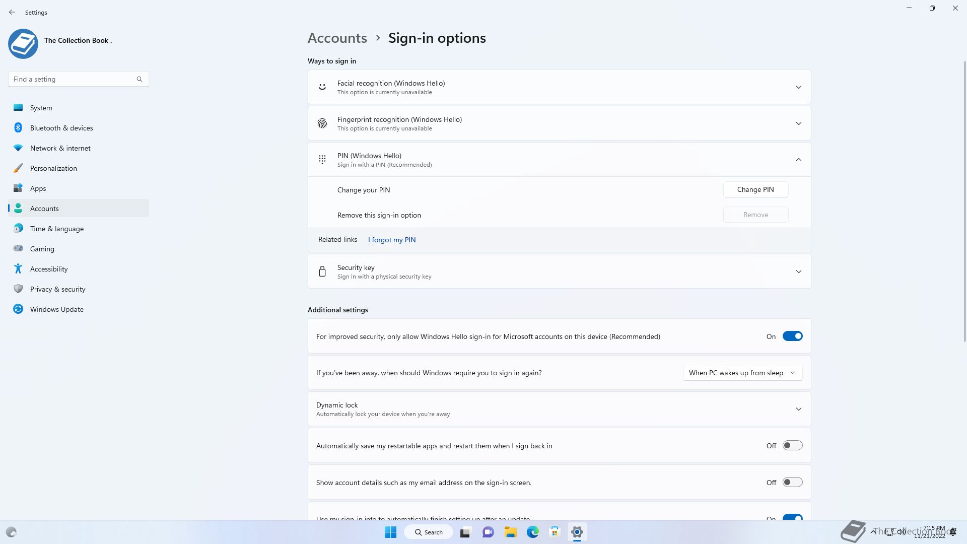Toggle show account details on sign-in screen

pos(792,482)
